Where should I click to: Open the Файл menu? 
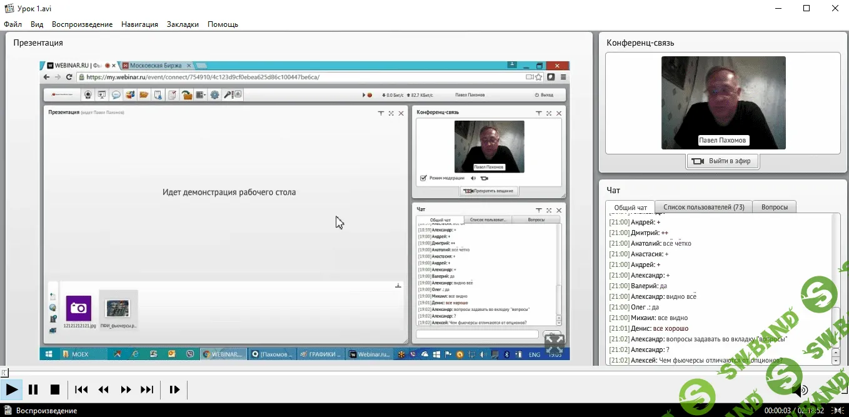click(x=13, y=24)
